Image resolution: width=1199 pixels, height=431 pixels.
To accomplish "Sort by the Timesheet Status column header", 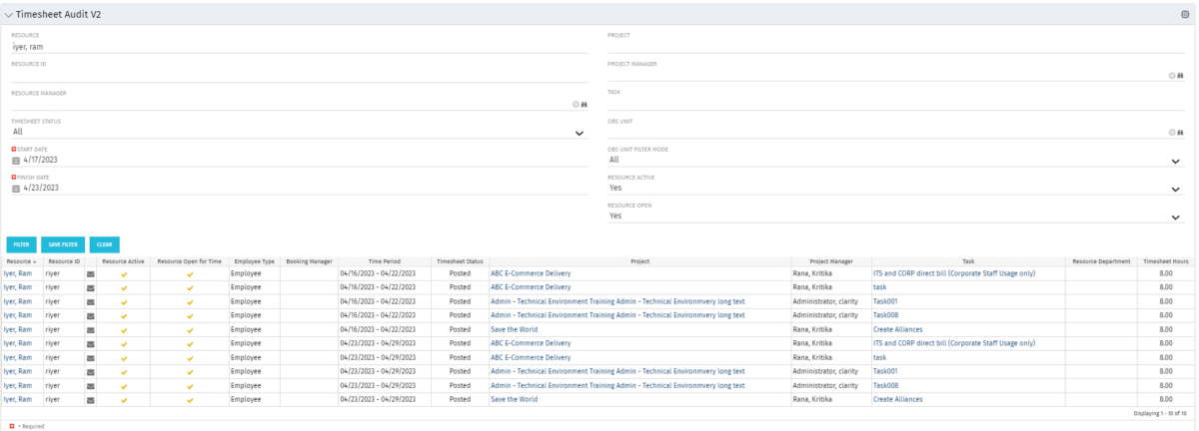I will pos(460,260).
